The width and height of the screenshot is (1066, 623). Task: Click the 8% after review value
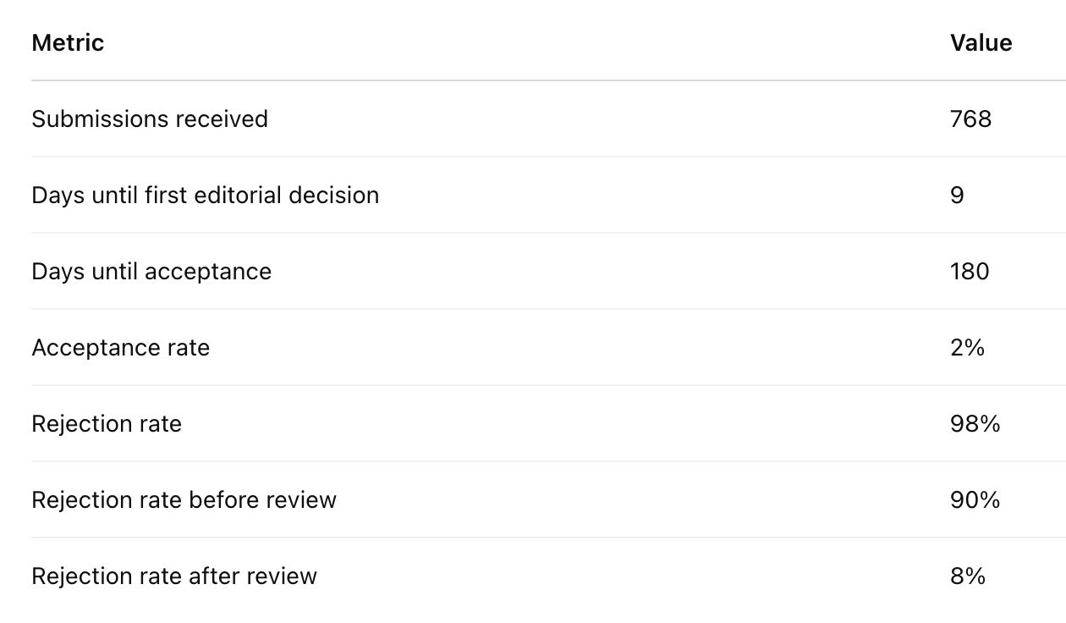(968, 576)
